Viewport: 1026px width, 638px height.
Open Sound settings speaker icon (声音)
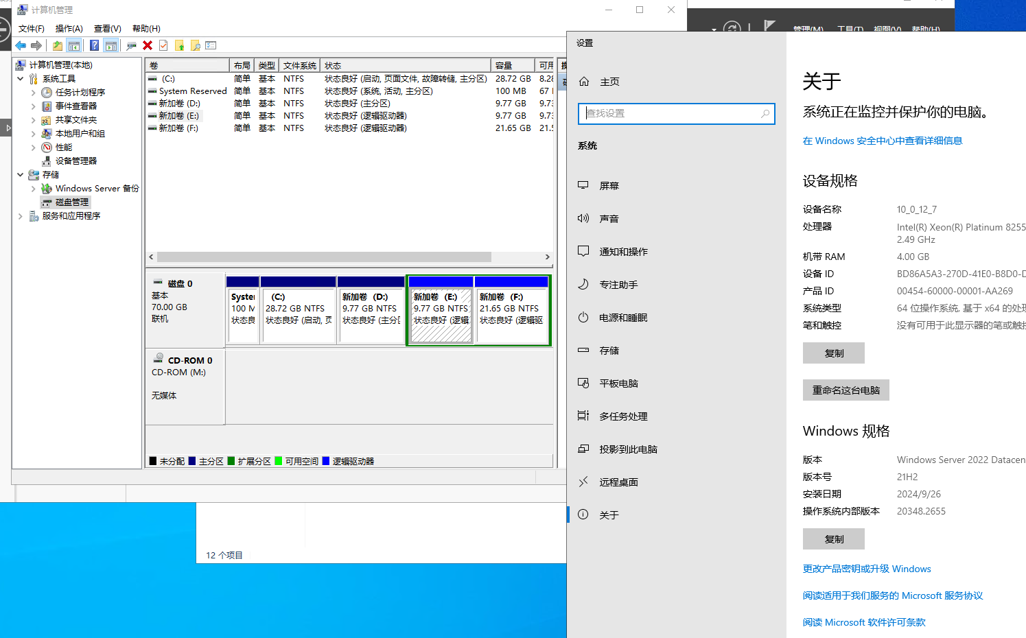point(583,219)
